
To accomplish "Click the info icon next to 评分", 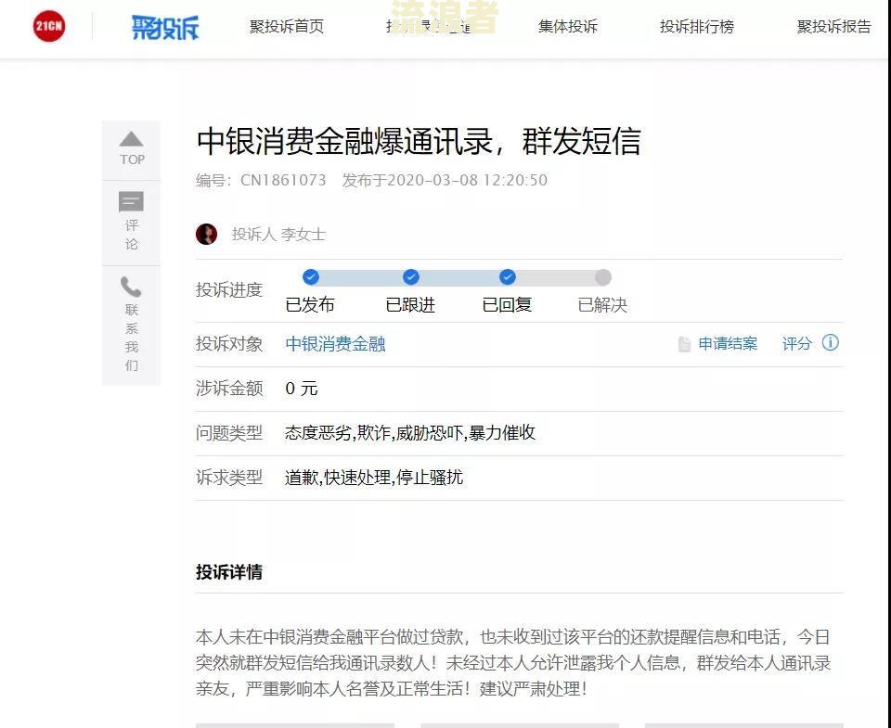I will (830, 342).
